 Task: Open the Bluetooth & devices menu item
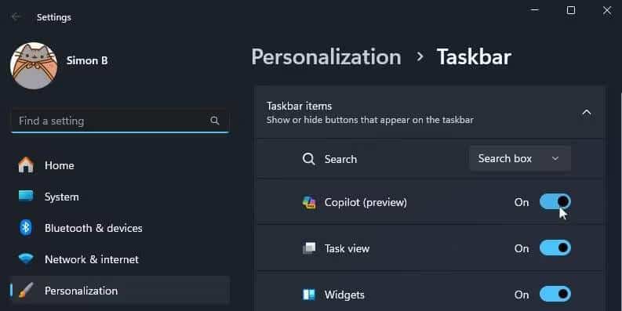point(120,228)
